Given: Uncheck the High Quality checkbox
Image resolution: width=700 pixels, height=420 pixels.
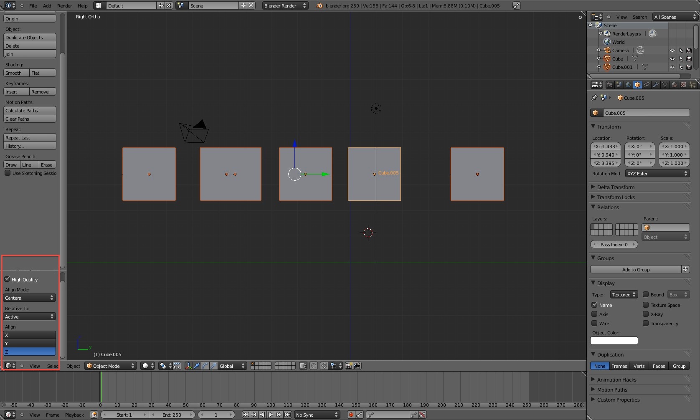Looking at the screenshot, I should click(x=7, y=279).
